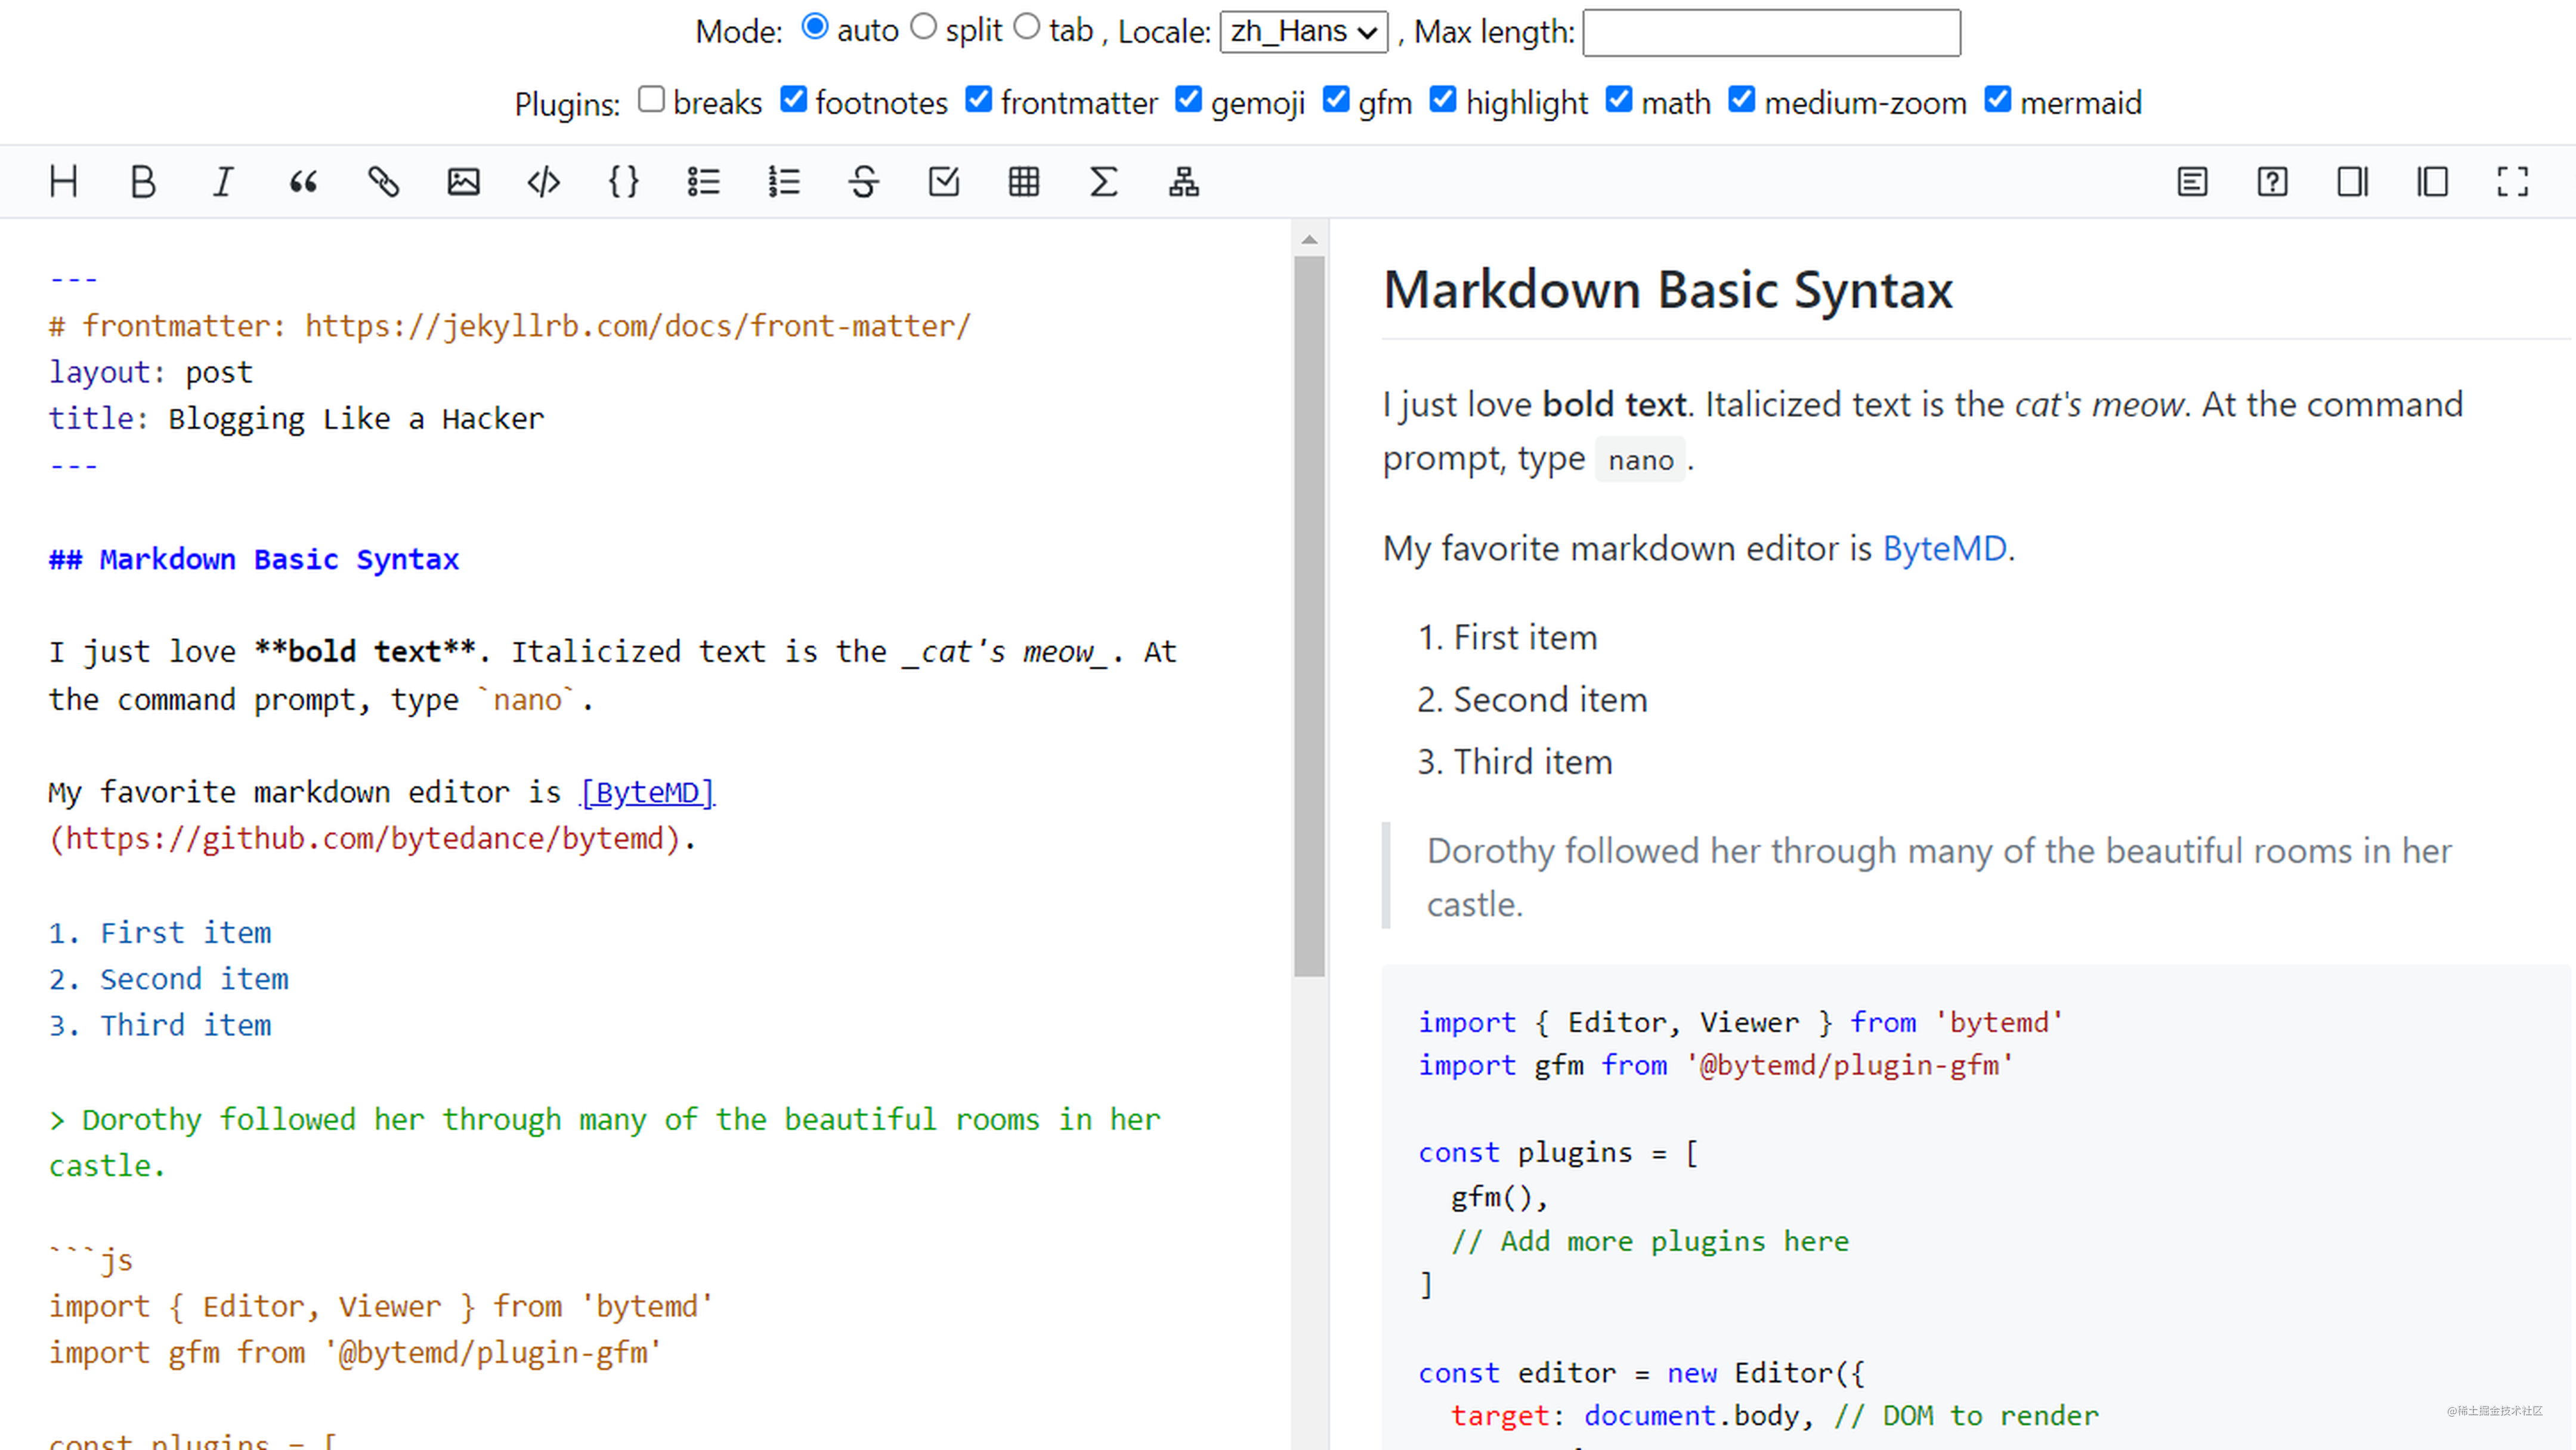Click the Heading toolbar icon

pyautogui.click(x=63, y=182)
